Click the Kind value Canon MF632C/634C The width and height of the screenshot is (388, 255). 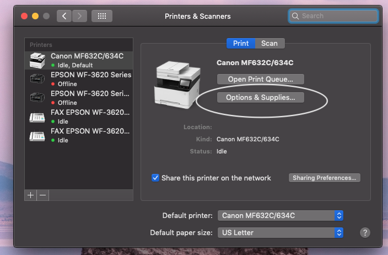(248, 139)
